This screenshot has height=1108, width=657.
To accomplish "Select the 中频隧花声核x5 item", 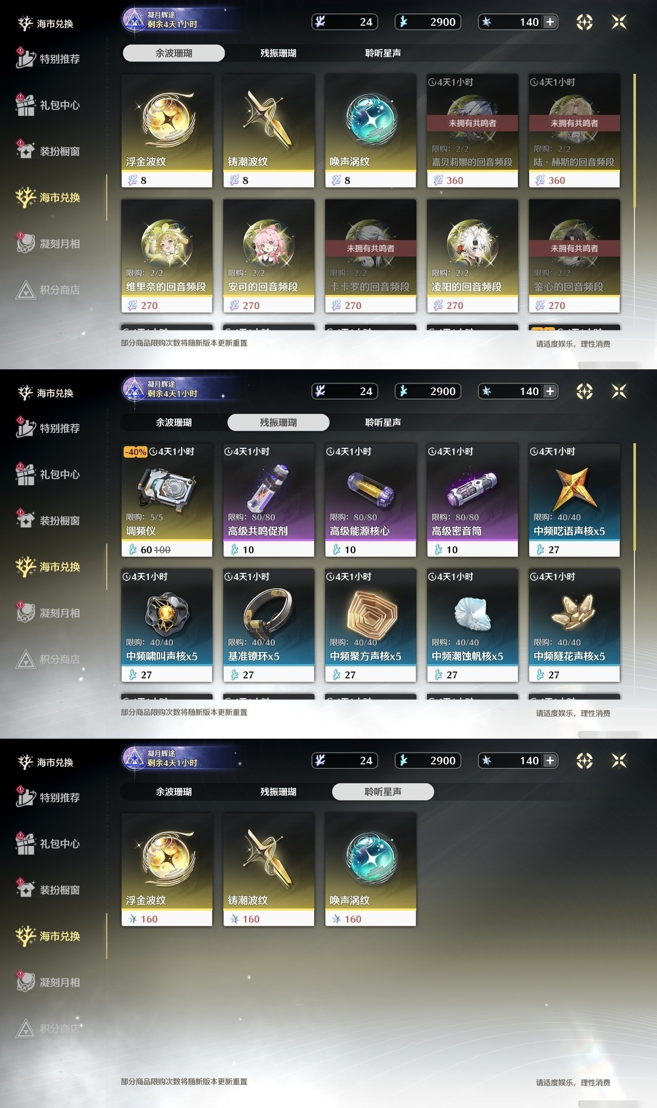I will pos(574,625).
